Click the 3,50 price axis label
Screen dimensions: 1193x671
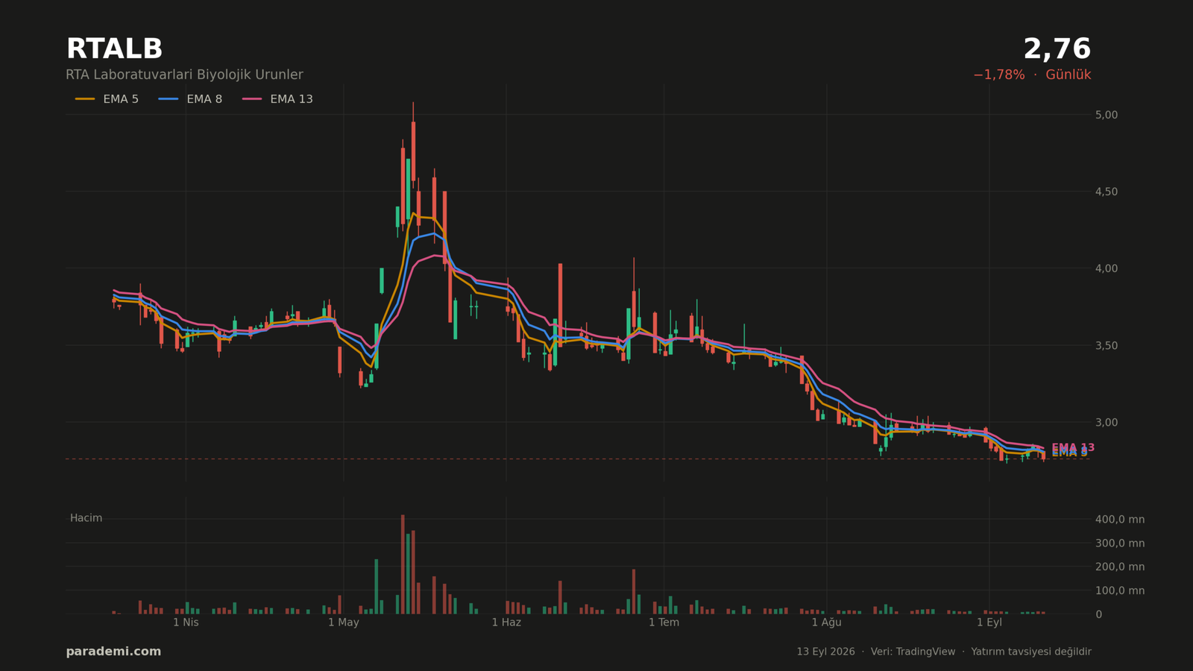[x=1107, y=345]
